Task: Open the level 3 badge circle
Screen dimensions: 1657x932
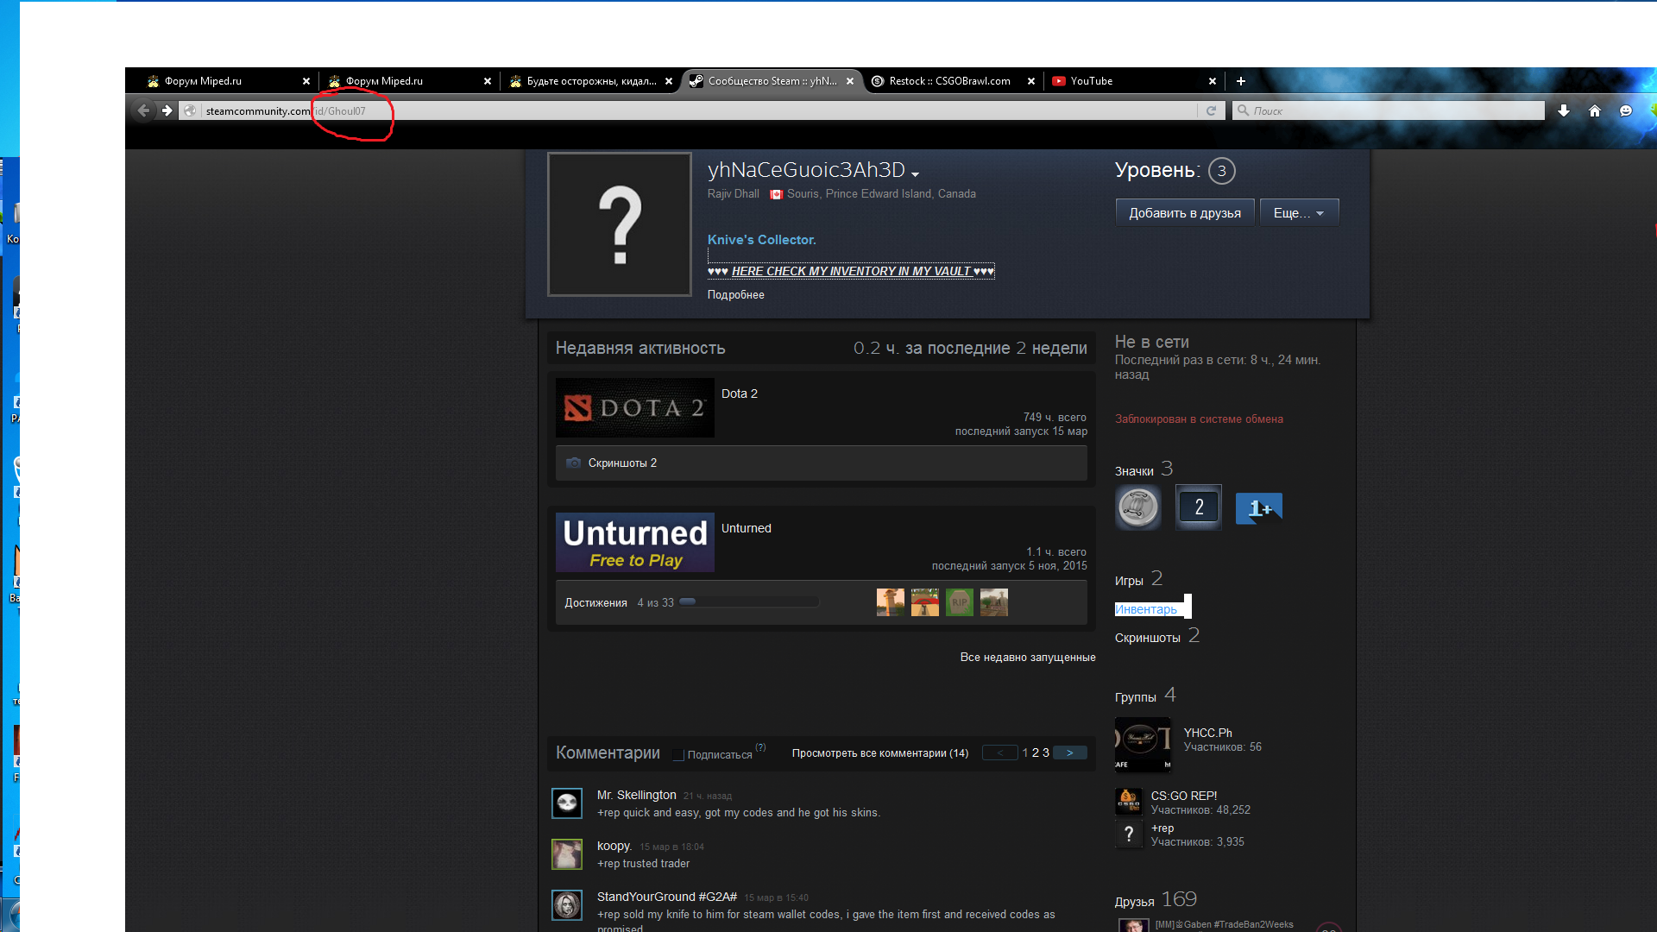Action: click(1221, 171)
